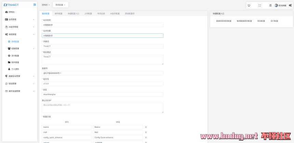Image resolution: width=294 pixels, height=143 pixels.
Task: Toggle fullscreen with the expand icon
Action: pyautogui.click(x=260, y=5)
